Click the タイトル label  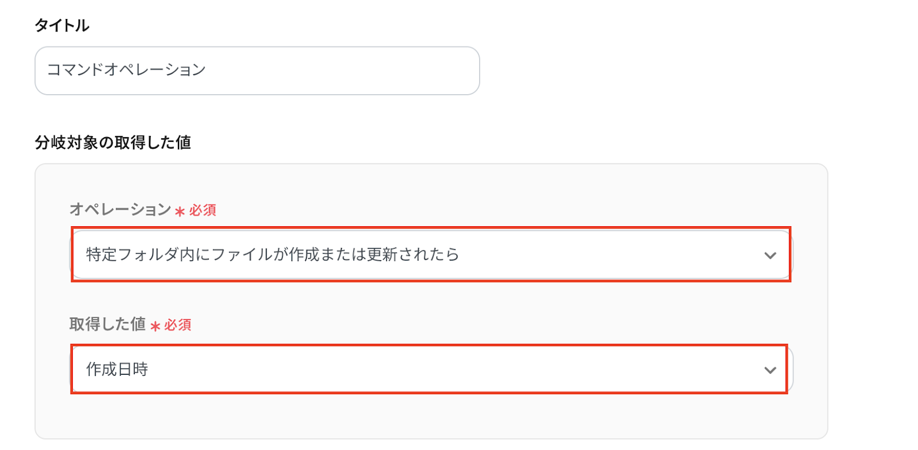62,25
